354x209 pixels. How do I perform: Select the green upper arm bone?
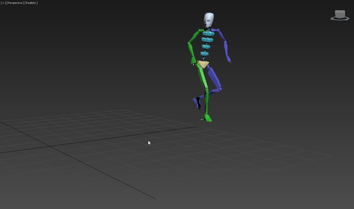point(193,36)
